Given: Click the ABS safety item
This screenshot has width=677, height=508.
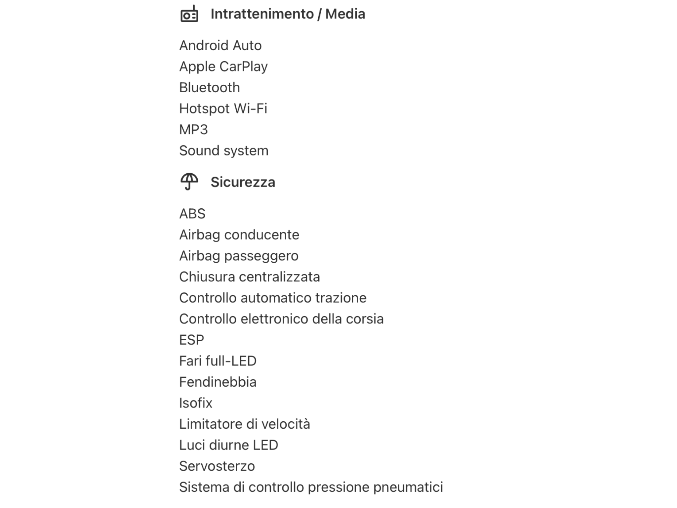Looking at the screenshot, I should (192, 214).
